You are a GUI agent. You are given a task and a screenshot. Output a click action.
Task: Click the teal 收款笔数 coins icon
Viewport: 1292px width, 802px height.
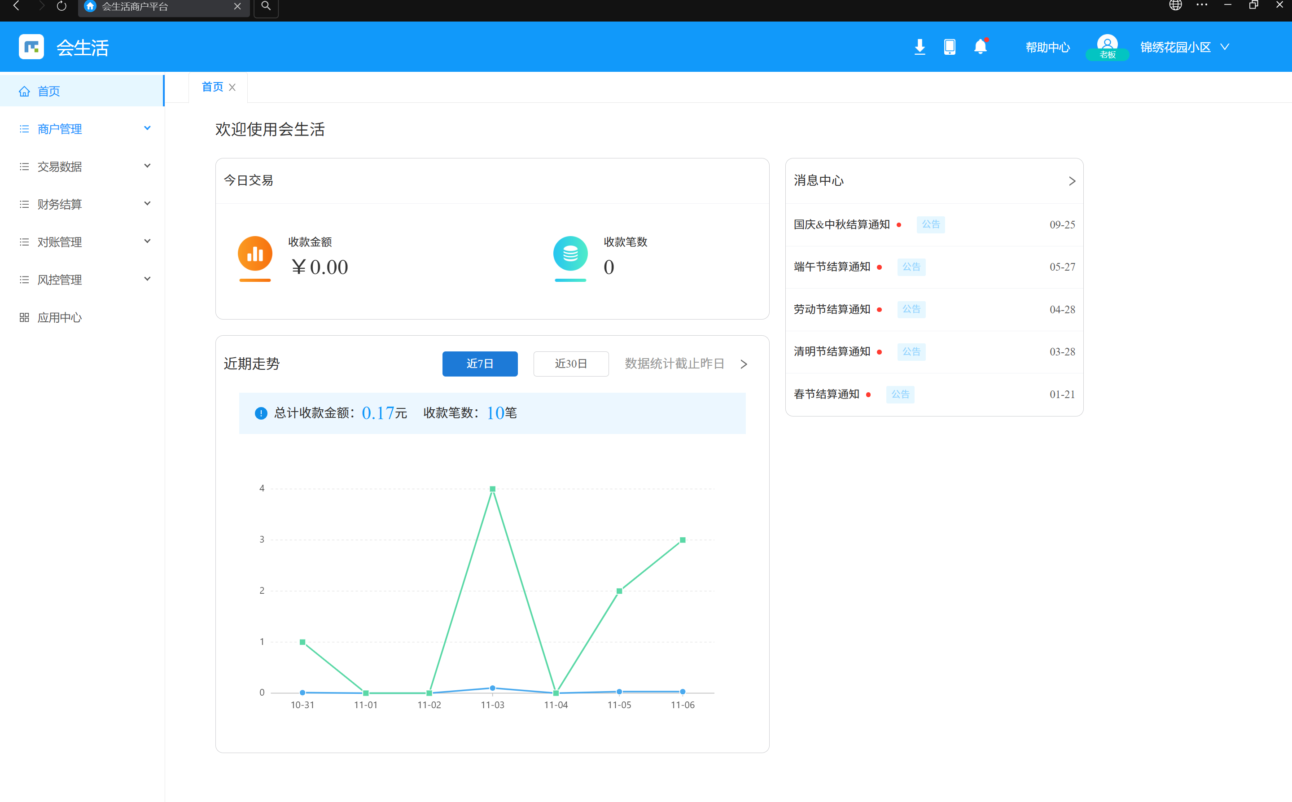click(x=570, y=254)
